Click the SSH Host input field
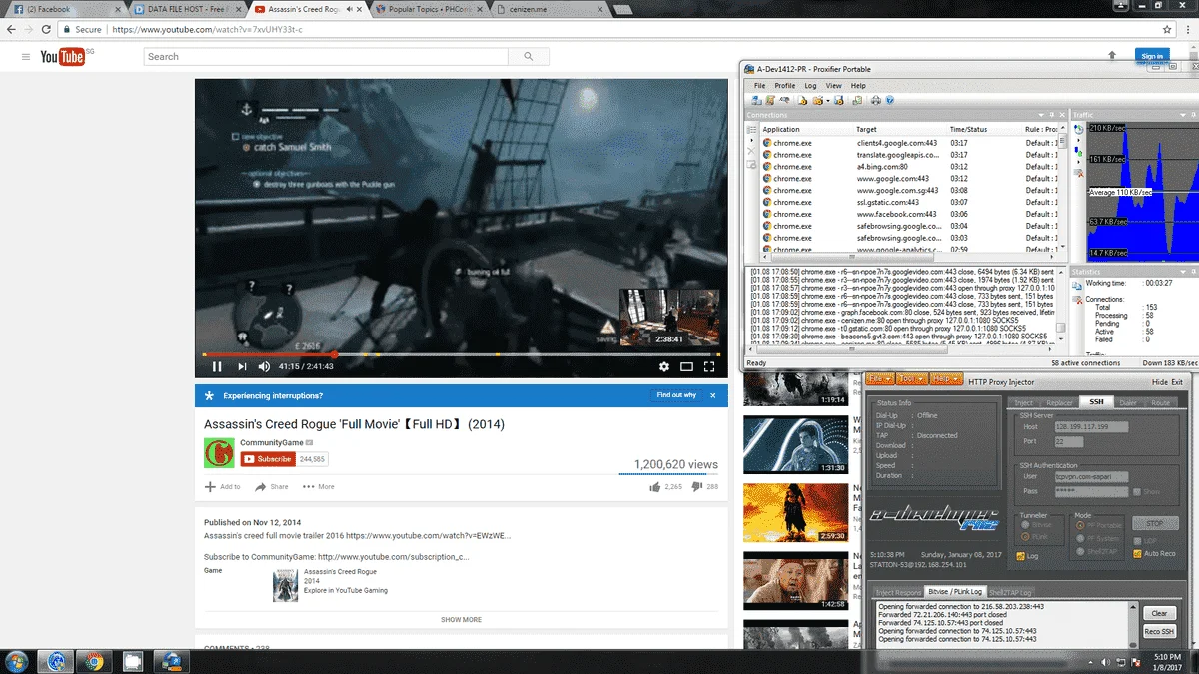The image size is (1199, 674). (x=1091, y=427)
